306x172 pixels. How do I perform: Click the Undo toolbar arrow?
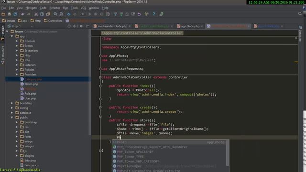point(22,14)
